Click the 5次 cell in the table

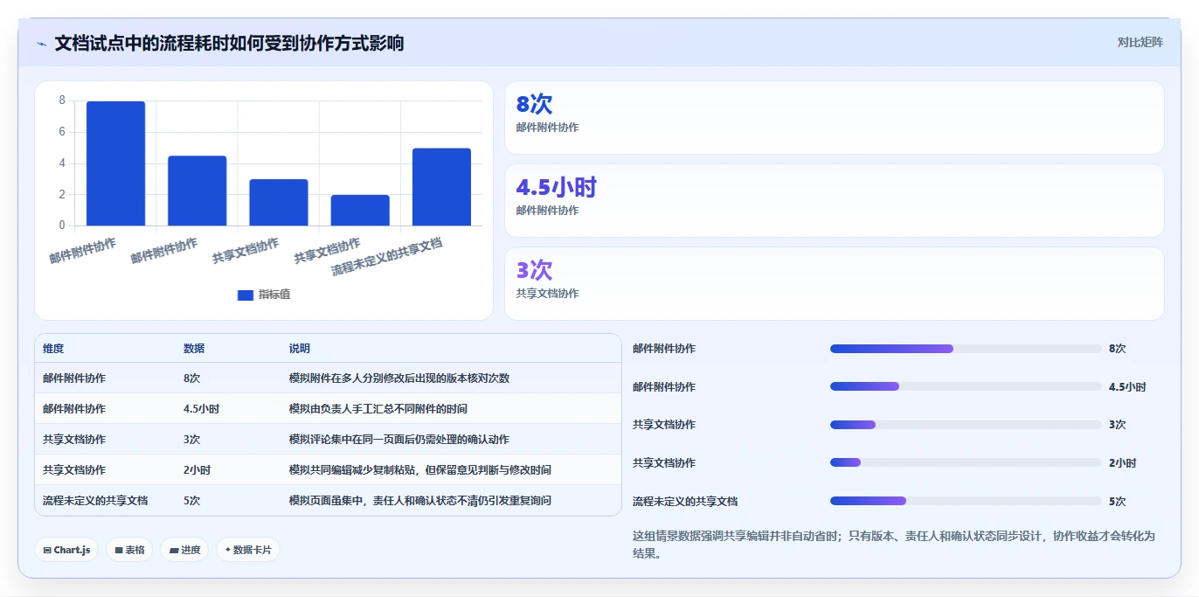(x=192, y=501)
